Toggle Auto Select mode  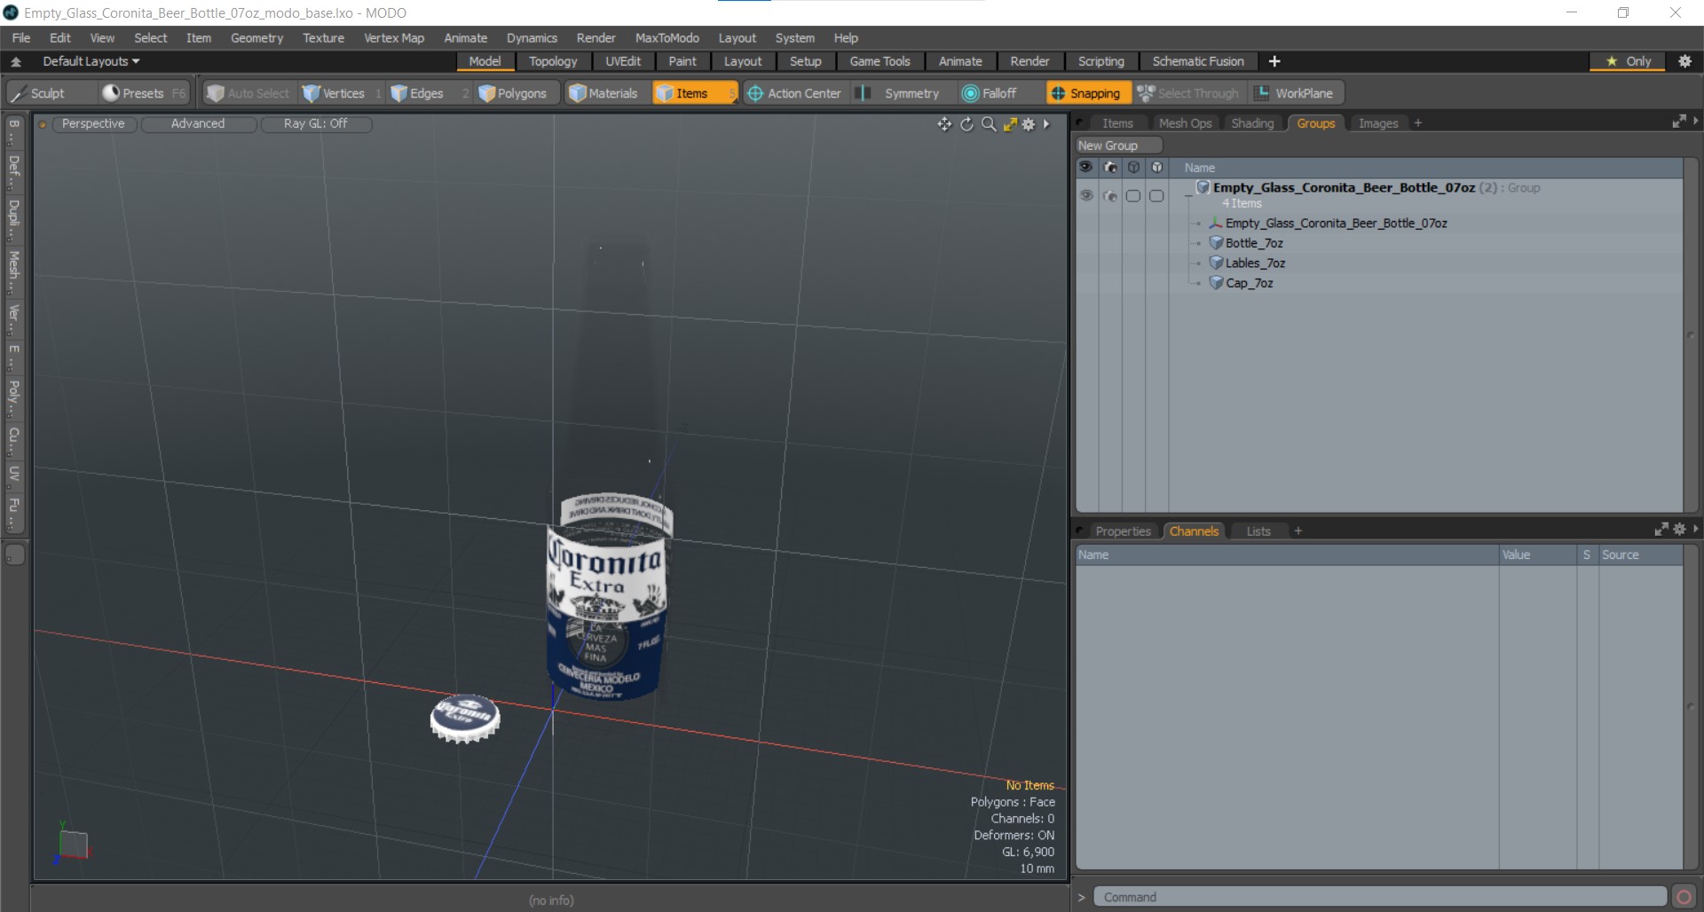click(x=248, y=93)
